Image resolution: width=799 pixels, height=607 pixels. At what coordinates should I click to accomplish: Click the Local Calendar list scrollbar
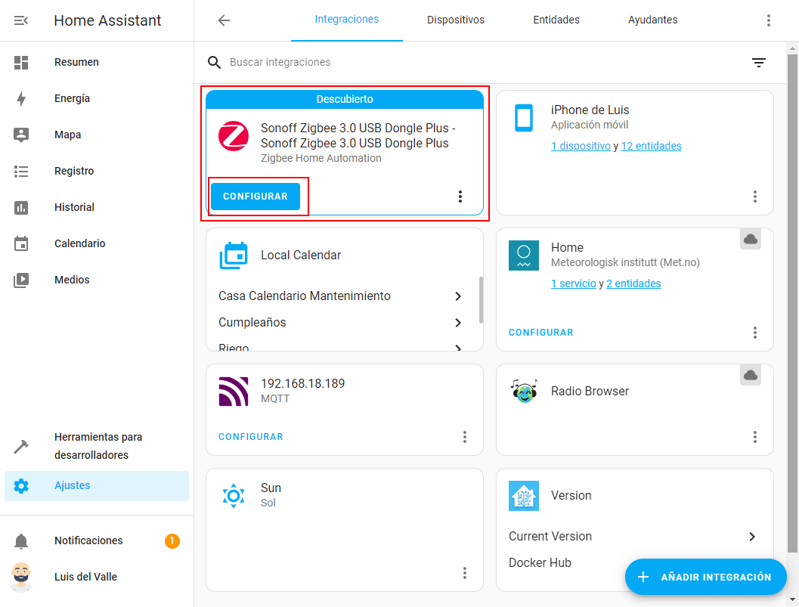(481, 299)
